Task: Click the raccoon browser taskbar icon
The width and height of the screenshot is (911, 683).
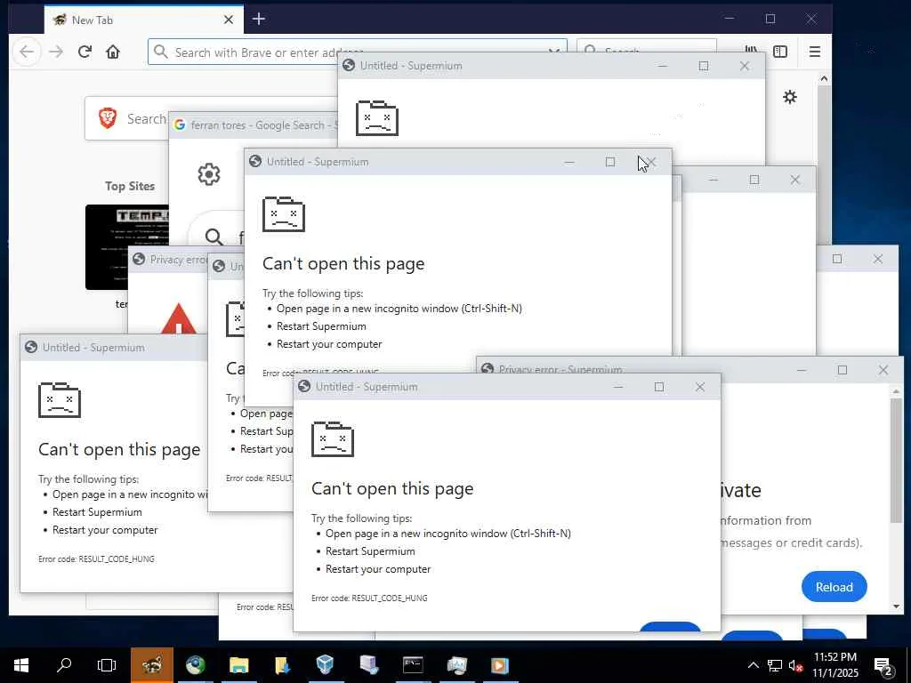Action: [151, 665]
